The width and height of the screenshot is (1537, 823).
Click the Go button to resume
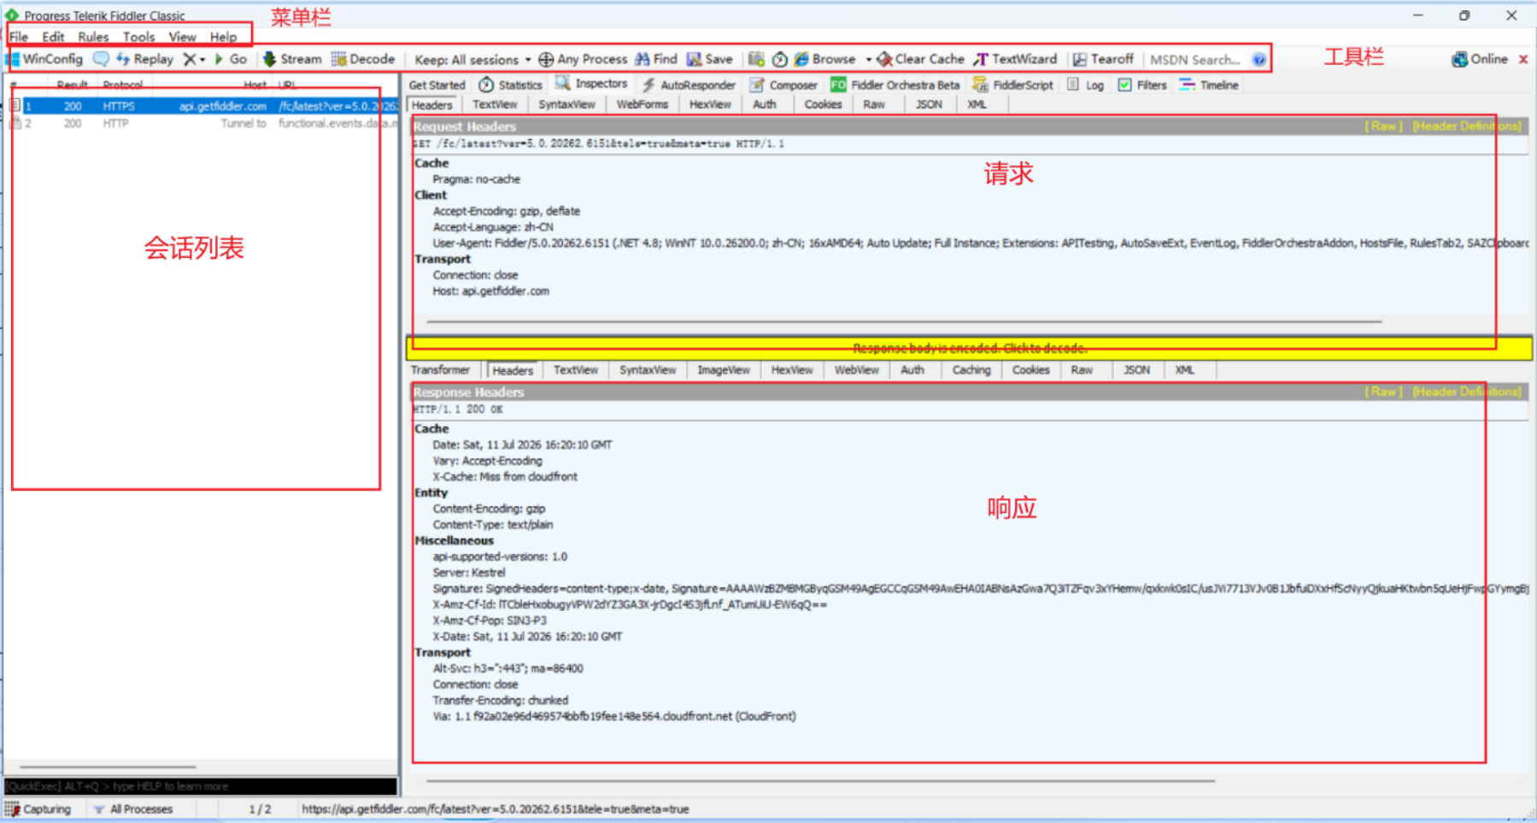[231, 59]
